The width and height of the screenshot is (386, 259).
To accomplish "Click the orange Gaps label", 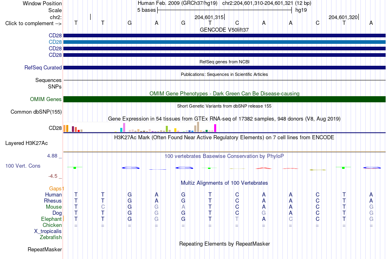I will click(x=55, y=188).
